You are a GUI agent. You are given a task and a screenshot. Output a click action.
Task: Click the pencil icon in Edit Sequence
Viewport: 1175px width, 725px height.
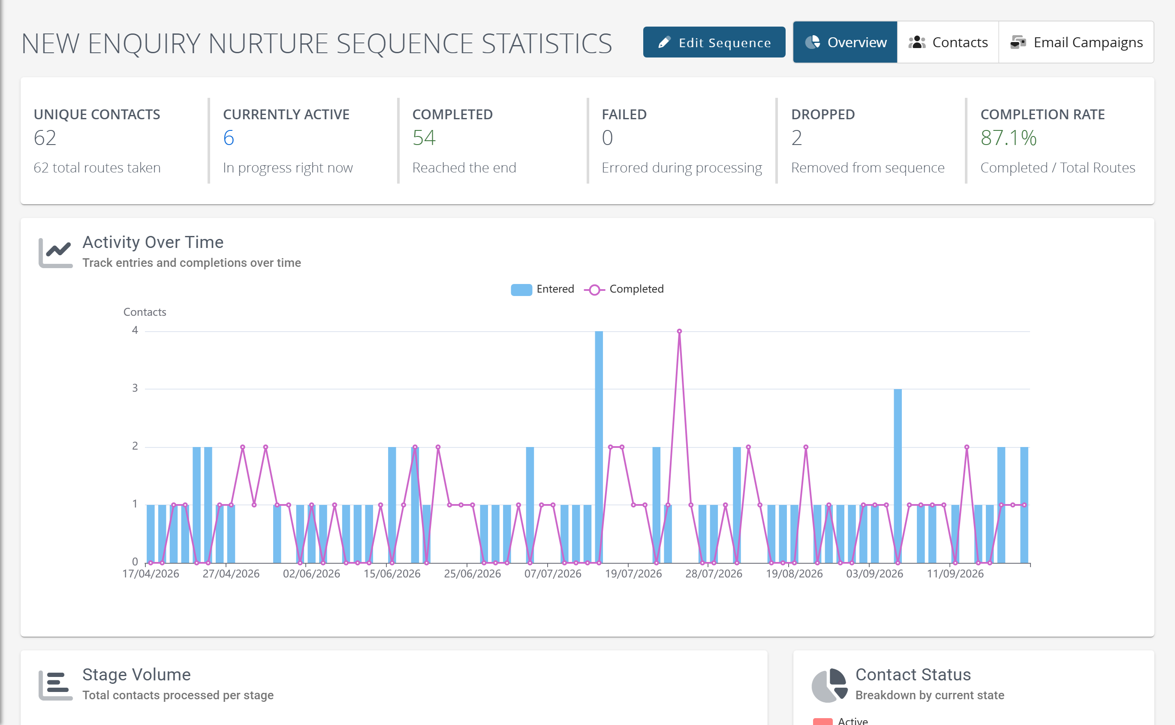[x=664, y=42]
